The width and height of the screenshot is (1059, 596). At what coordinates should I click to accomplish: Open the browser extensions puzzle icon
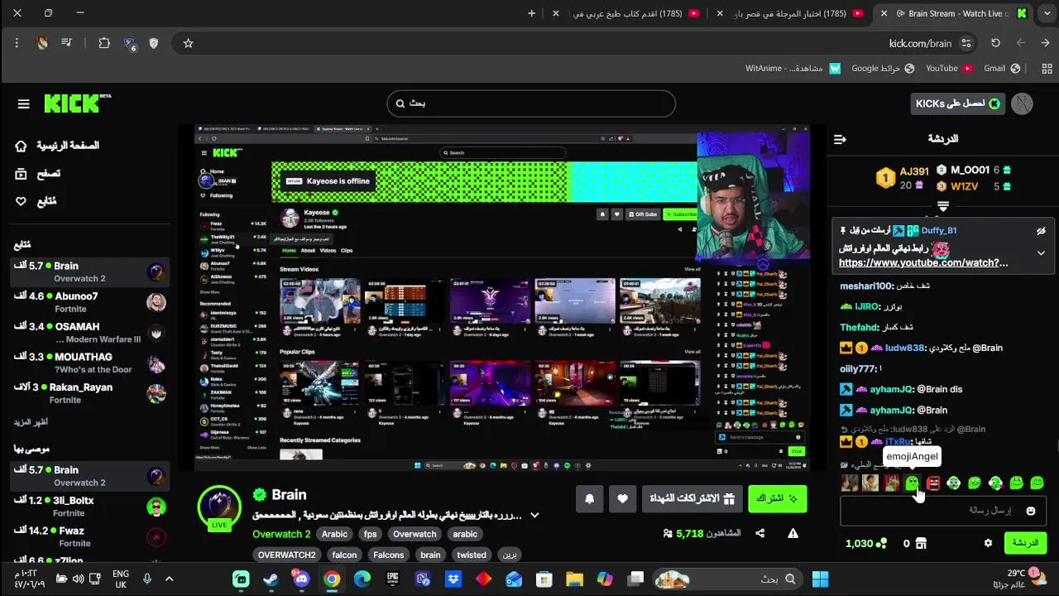(x=104, y=43)
